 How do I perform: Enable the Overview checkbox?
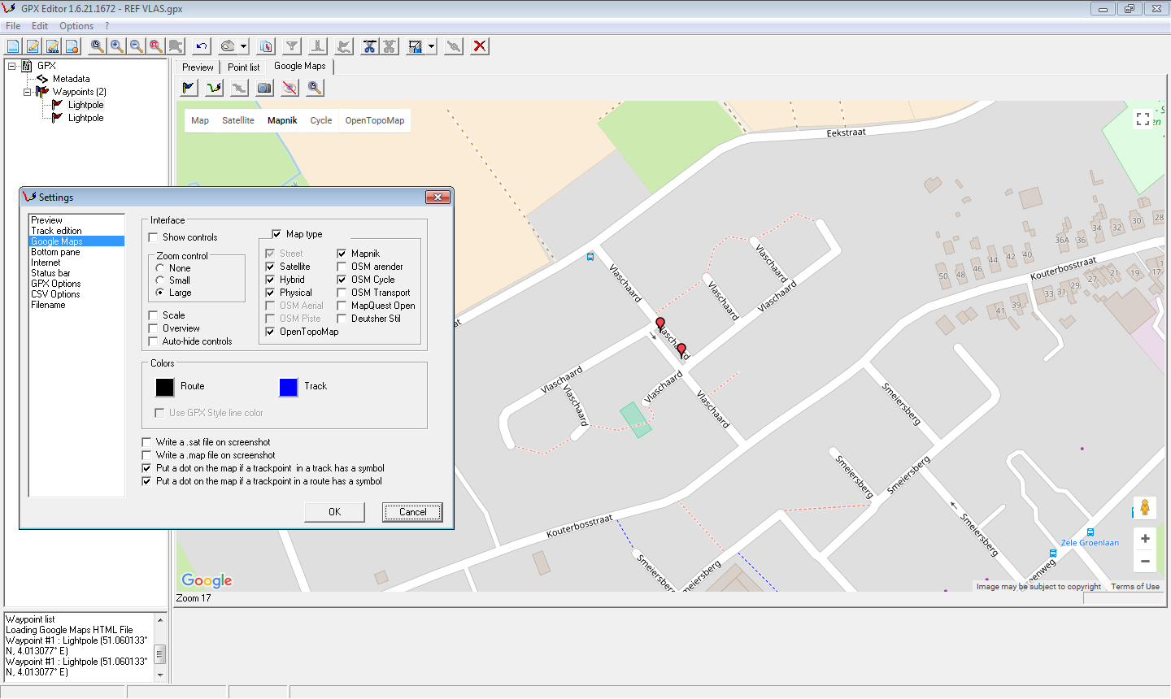(x=153, y=328)
